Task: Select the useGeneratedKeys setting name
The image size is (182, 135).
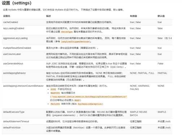Action: pos(13,64)
